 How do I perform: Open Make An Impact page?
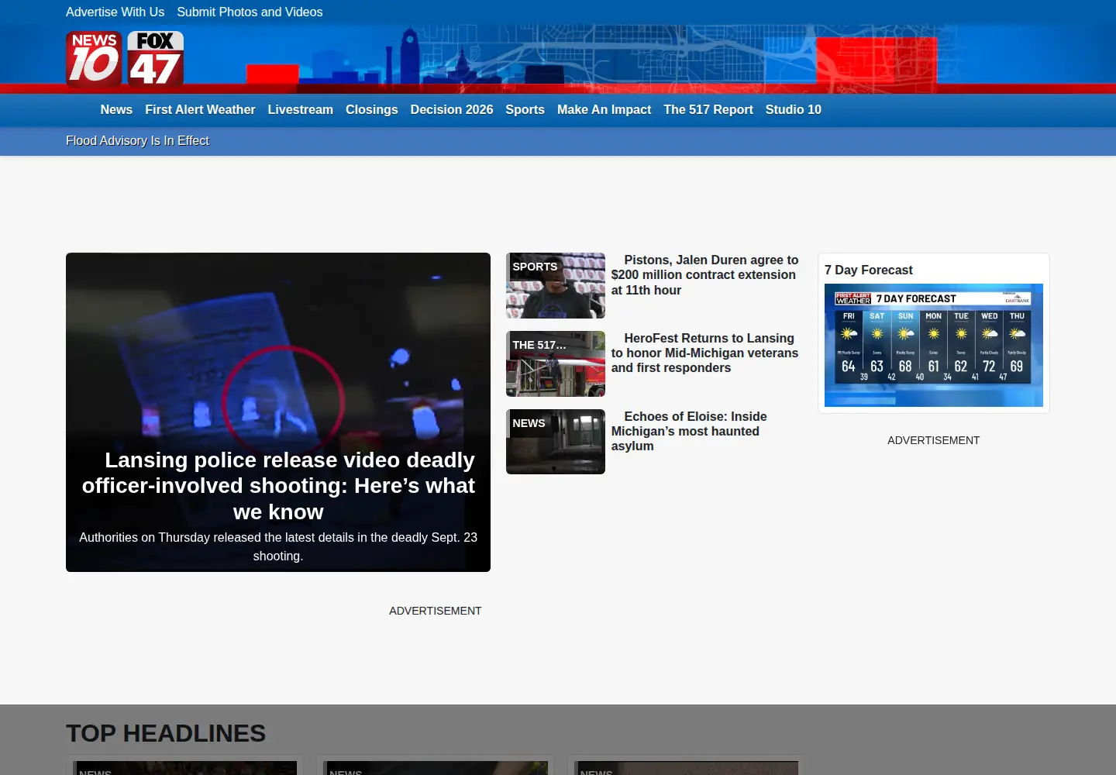[604, 110]
